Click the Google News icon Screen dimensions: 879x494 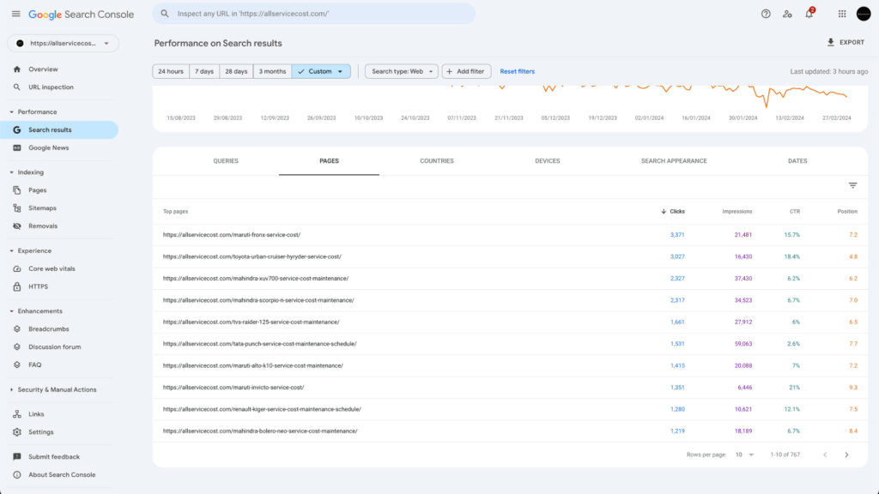(17, 148)
